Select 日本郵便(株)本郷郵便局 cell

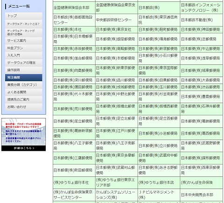117,58
